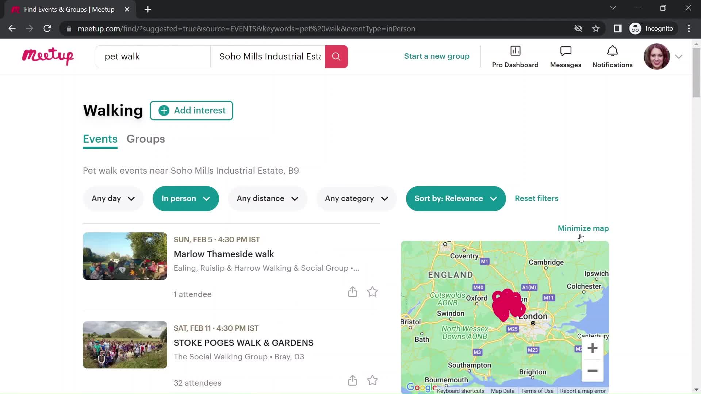This screenshot has width=701, height=394.
Task: Star the STOKE POGES WALK event
Action: point(372,381)
